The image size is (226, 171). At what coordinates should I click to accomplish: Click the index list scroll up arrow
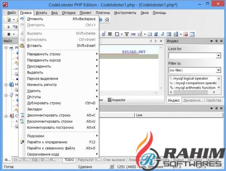[219, 78]
